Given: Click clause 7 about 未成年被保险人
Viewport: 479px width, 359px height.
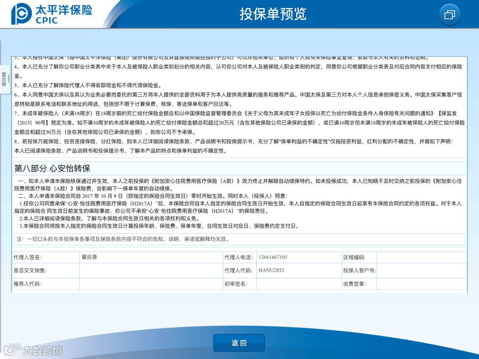Looking at the screenshot, I should 239,123.
